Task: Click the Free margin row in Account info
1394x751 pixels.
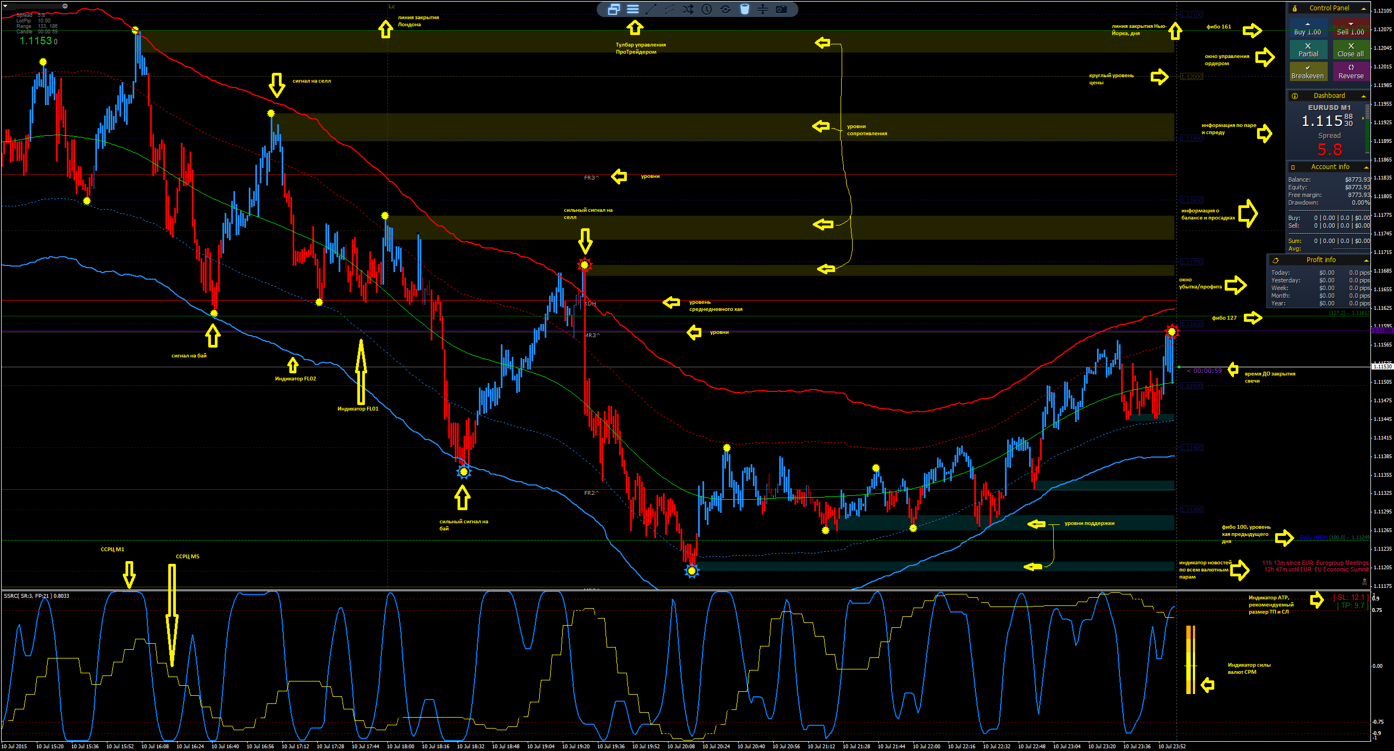Action: coord(1329,195)
